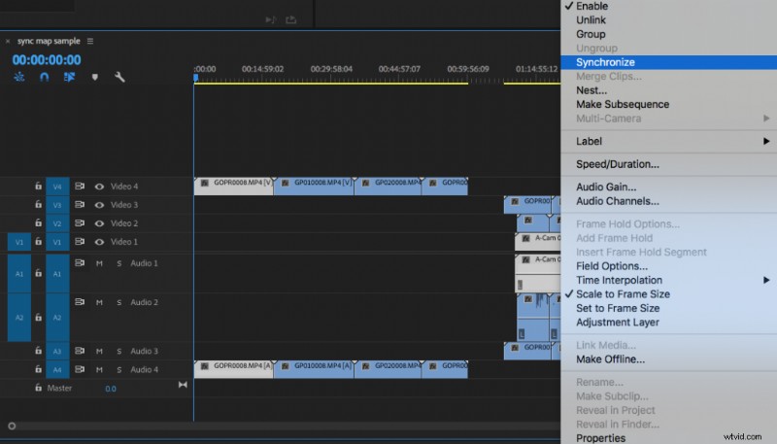
Task: Mute Audio 2 track
Action: [99, 302]
